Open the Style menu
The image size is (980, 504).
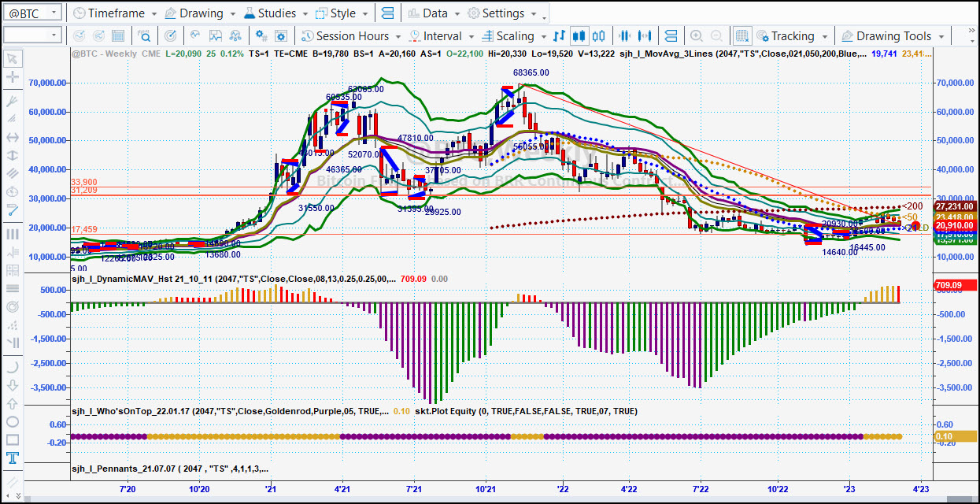coord(342,13)
